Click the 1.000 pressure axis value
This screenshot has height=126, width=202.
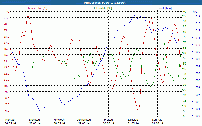tap(197, 116)
